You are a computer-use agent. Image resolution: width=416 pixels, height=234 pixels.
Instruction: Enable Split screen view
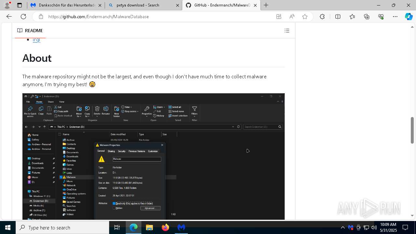click(338, 17)
